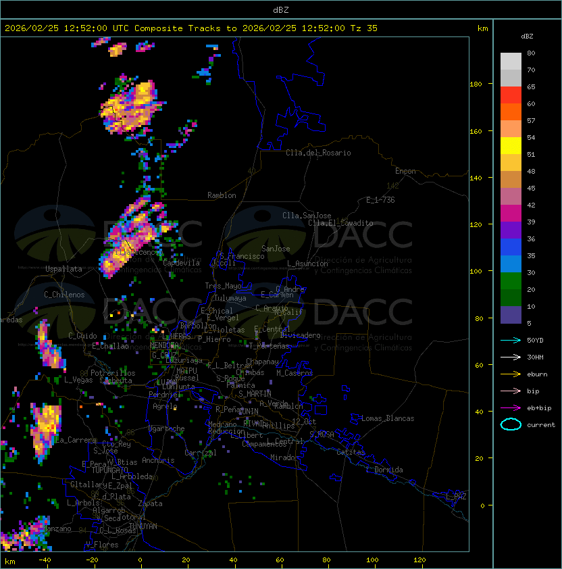This screenshot has width=562, height=569.
Task: Click the dBZ title at the top
Action: coord(281,9)
